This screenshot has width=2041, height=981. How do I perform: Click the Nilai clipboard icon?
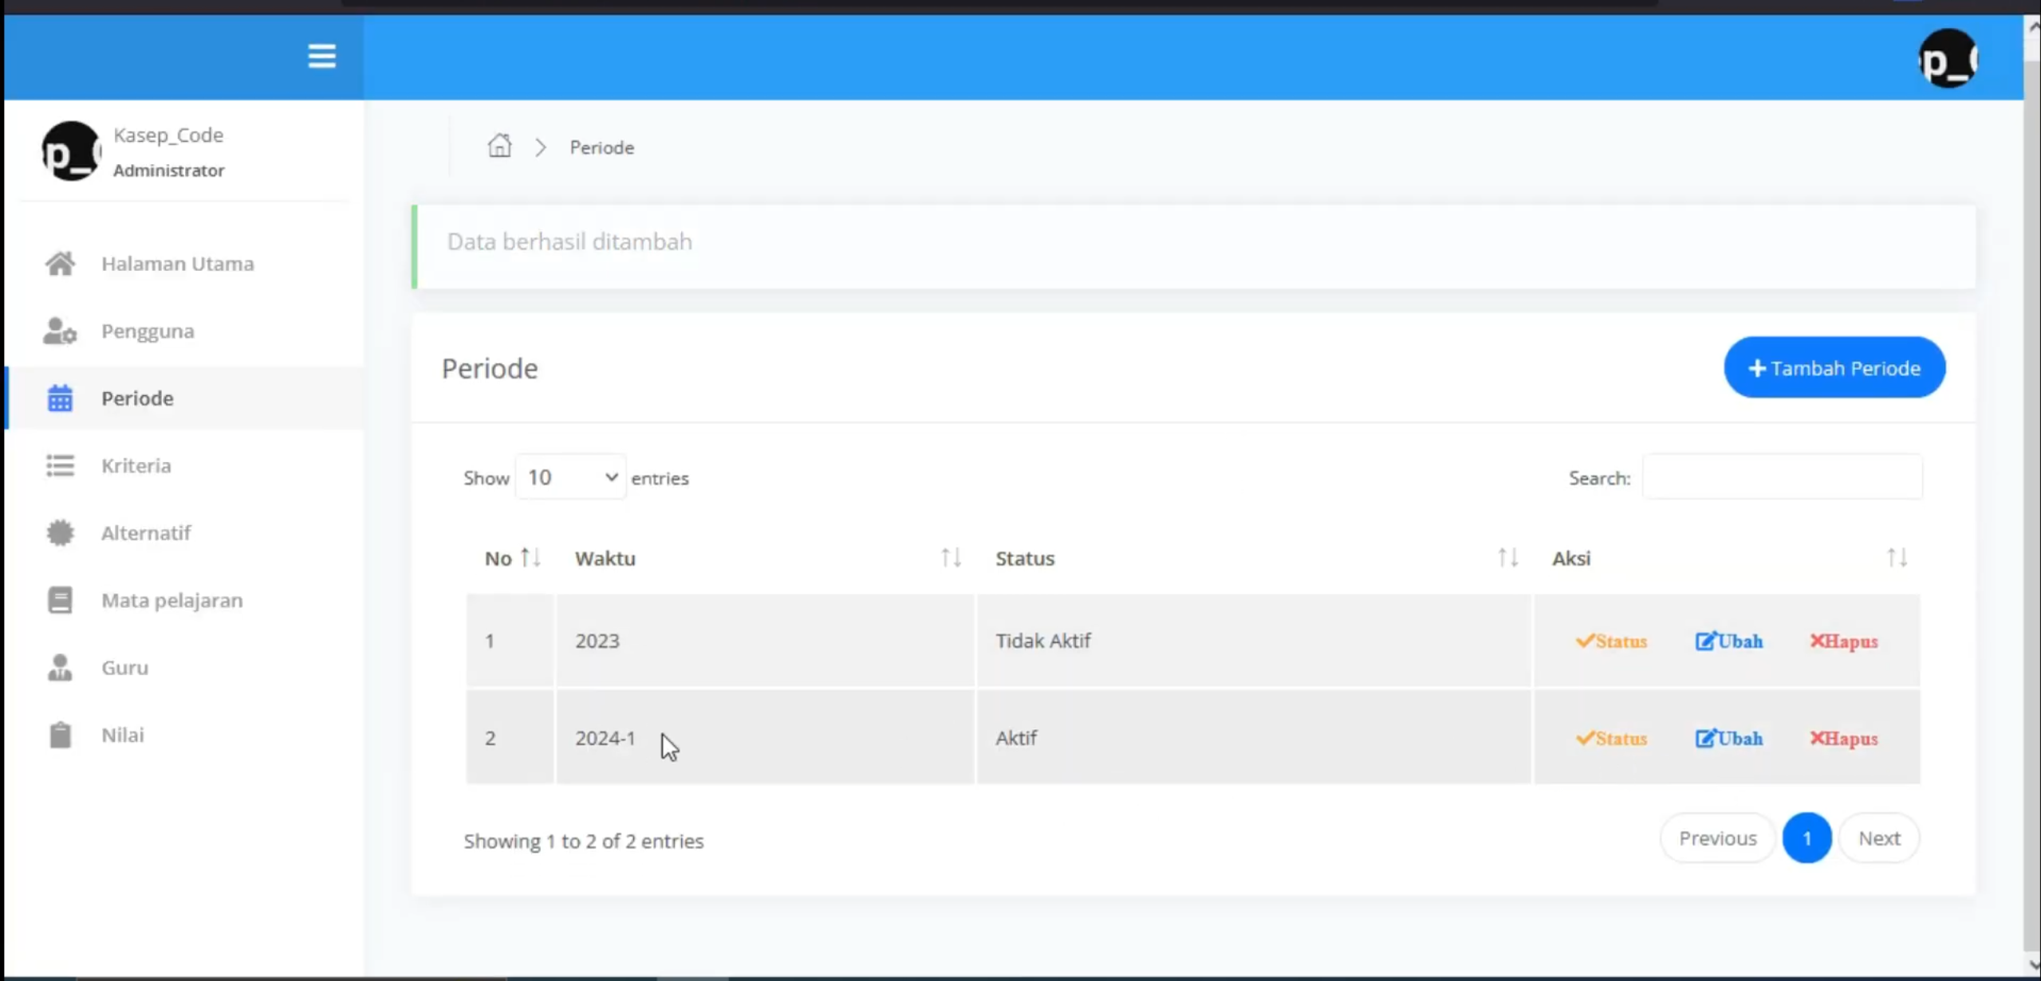click(60, 735)
